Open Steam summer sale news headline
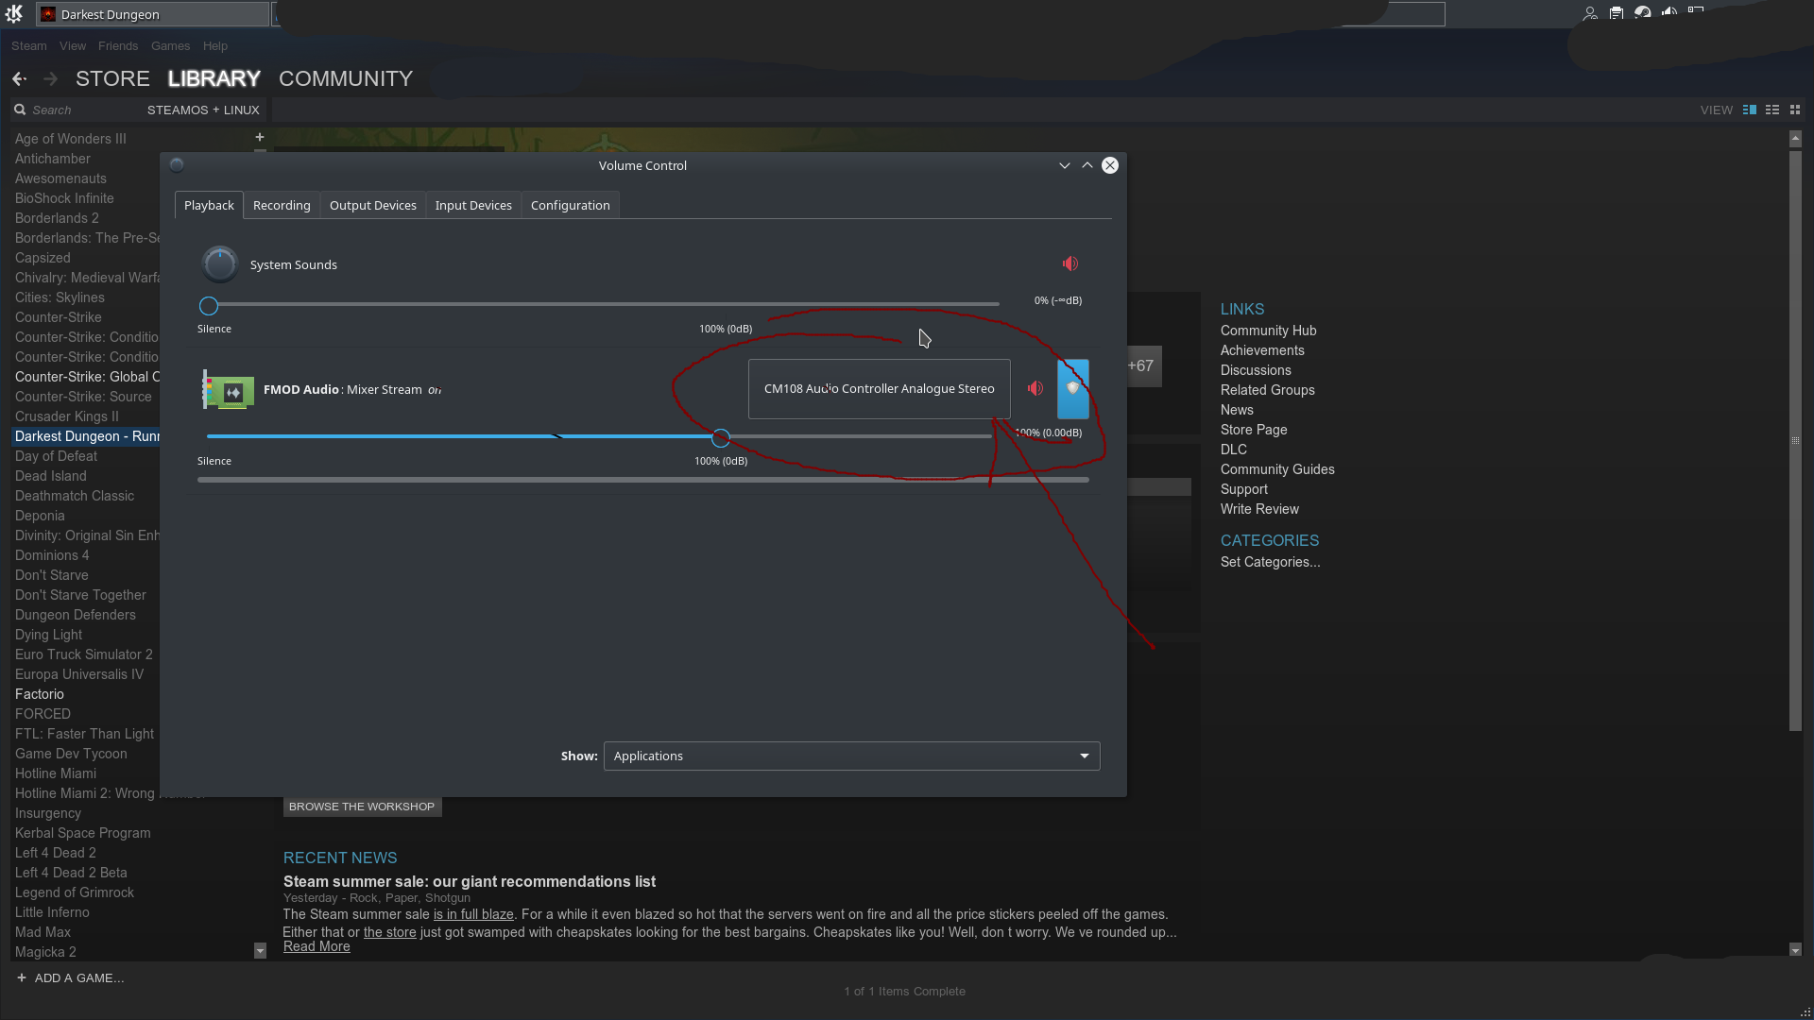The image size is (1814, 1020). (470, 881)
